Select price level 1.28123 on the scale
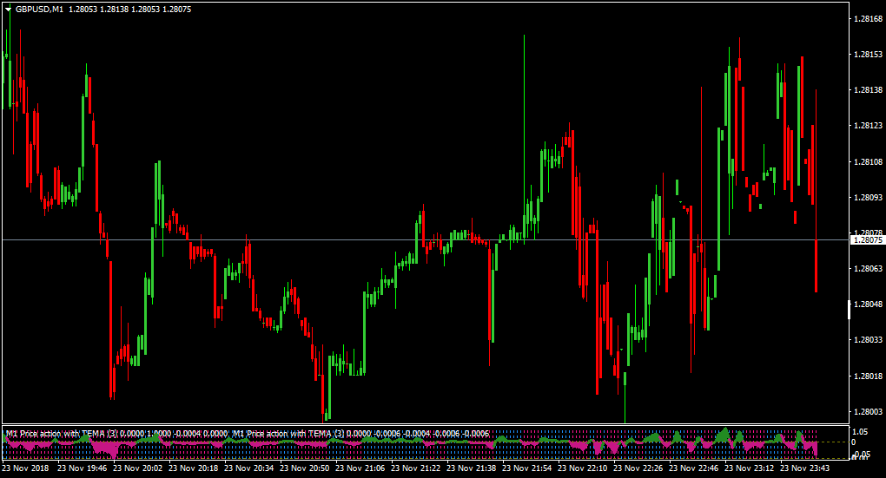Viewport: 886px width, 478px height. click(x=868, y=126)
